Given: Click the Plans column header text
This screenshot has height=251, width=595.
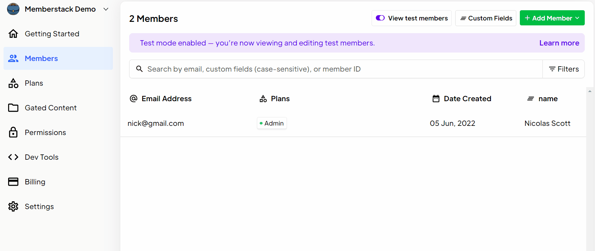Looking at the screenshot, I should 280,99.
